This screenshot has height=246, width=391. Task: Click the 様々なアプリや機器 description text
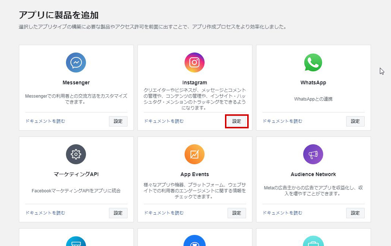(x=195, y=191)
